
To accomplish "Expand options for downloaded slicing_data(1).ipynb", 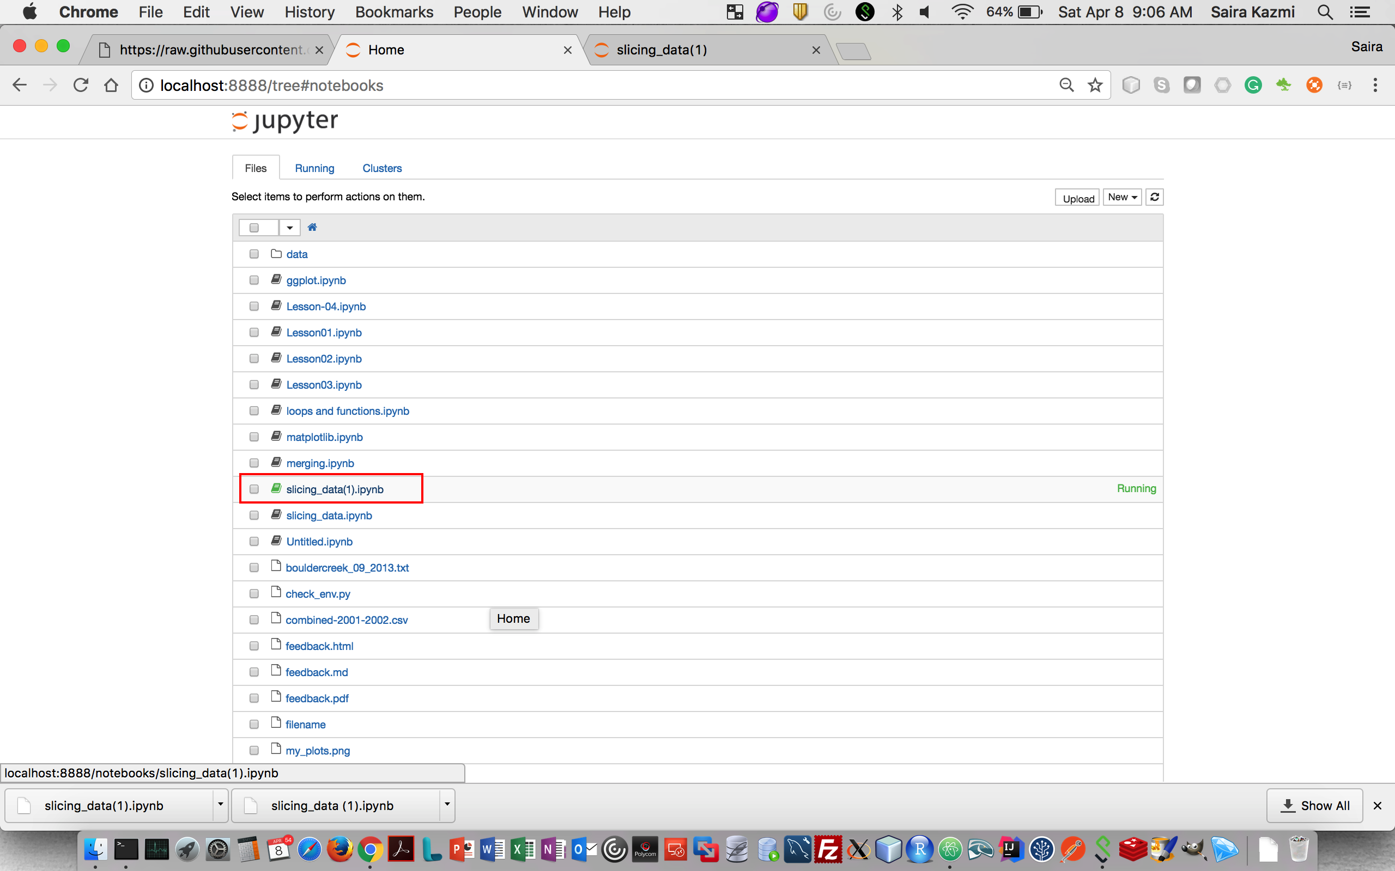I will (x=220, y=805).
